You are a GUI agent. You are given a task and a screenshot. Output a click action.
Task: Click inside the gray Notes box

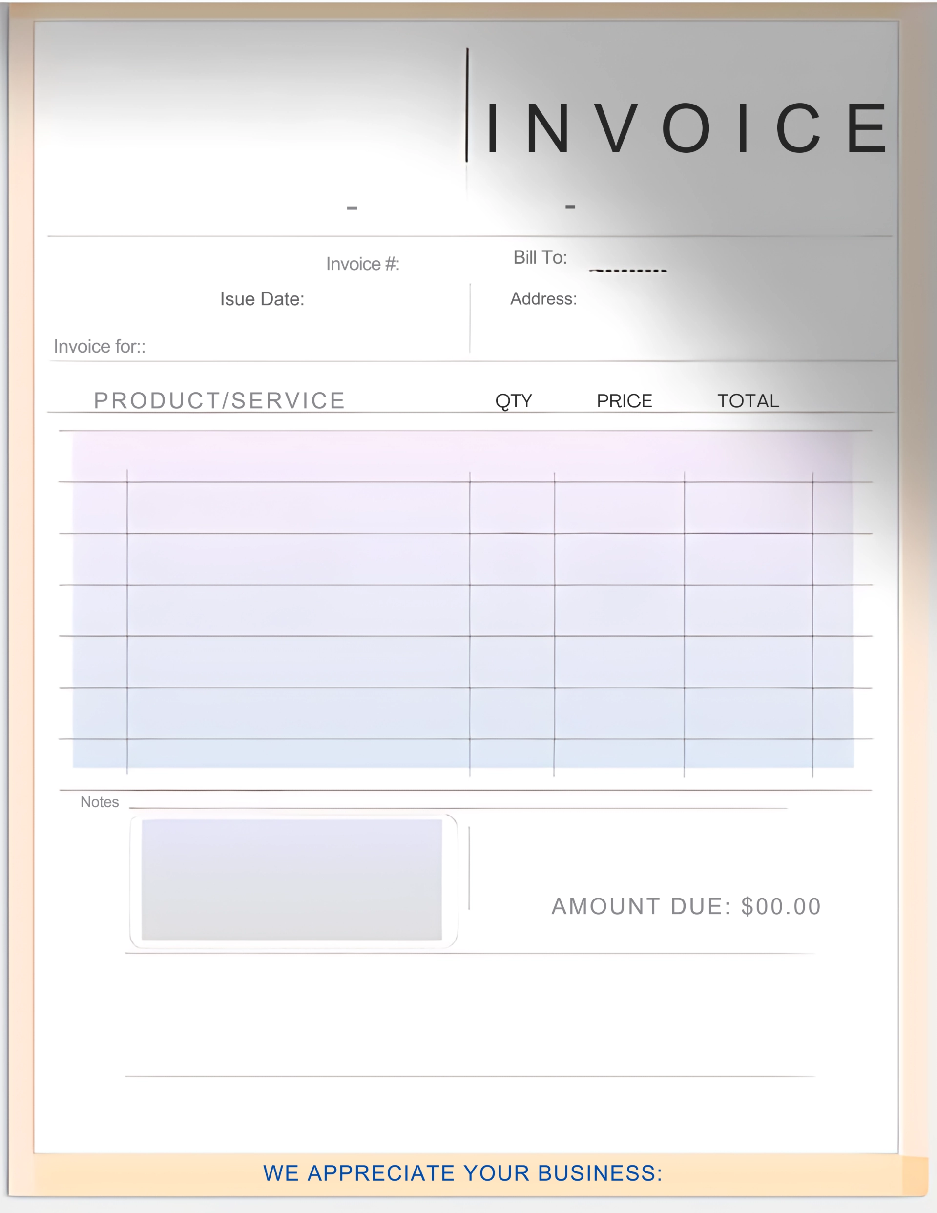tap(292, 880)
